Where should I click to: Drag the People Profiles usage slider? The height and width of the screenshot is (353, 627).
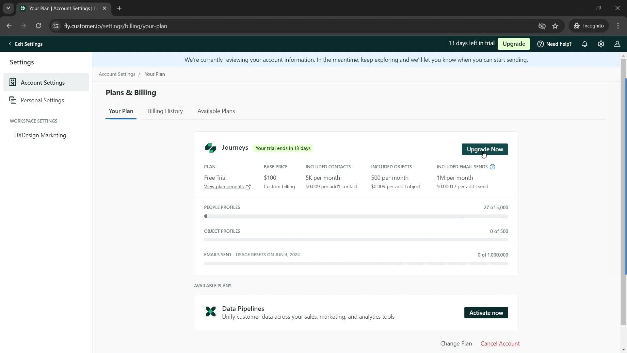[206, 216]
